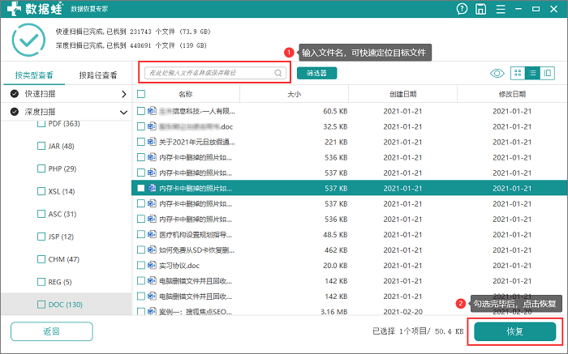
Task: Click the 462 KB size cell
Action: (x=336, y=250)
